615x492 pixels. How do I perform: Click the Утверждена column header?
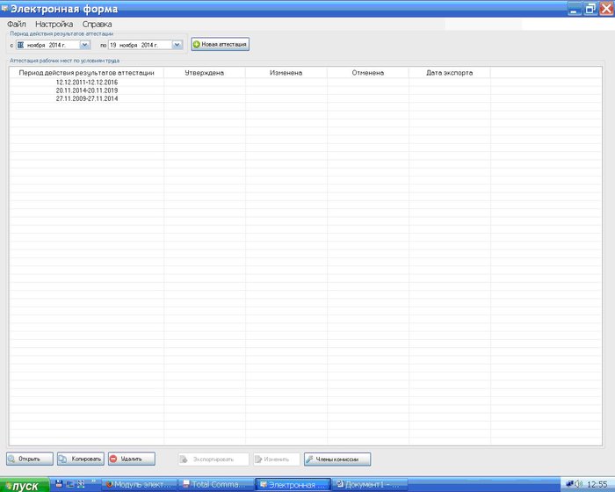coord(205,73)
